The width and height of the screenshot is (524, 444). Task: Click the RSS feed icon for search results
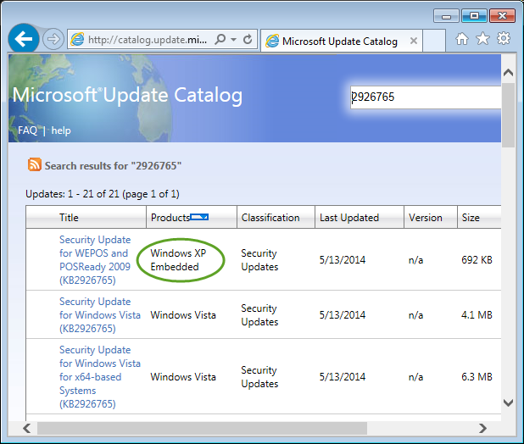point(34,165)
